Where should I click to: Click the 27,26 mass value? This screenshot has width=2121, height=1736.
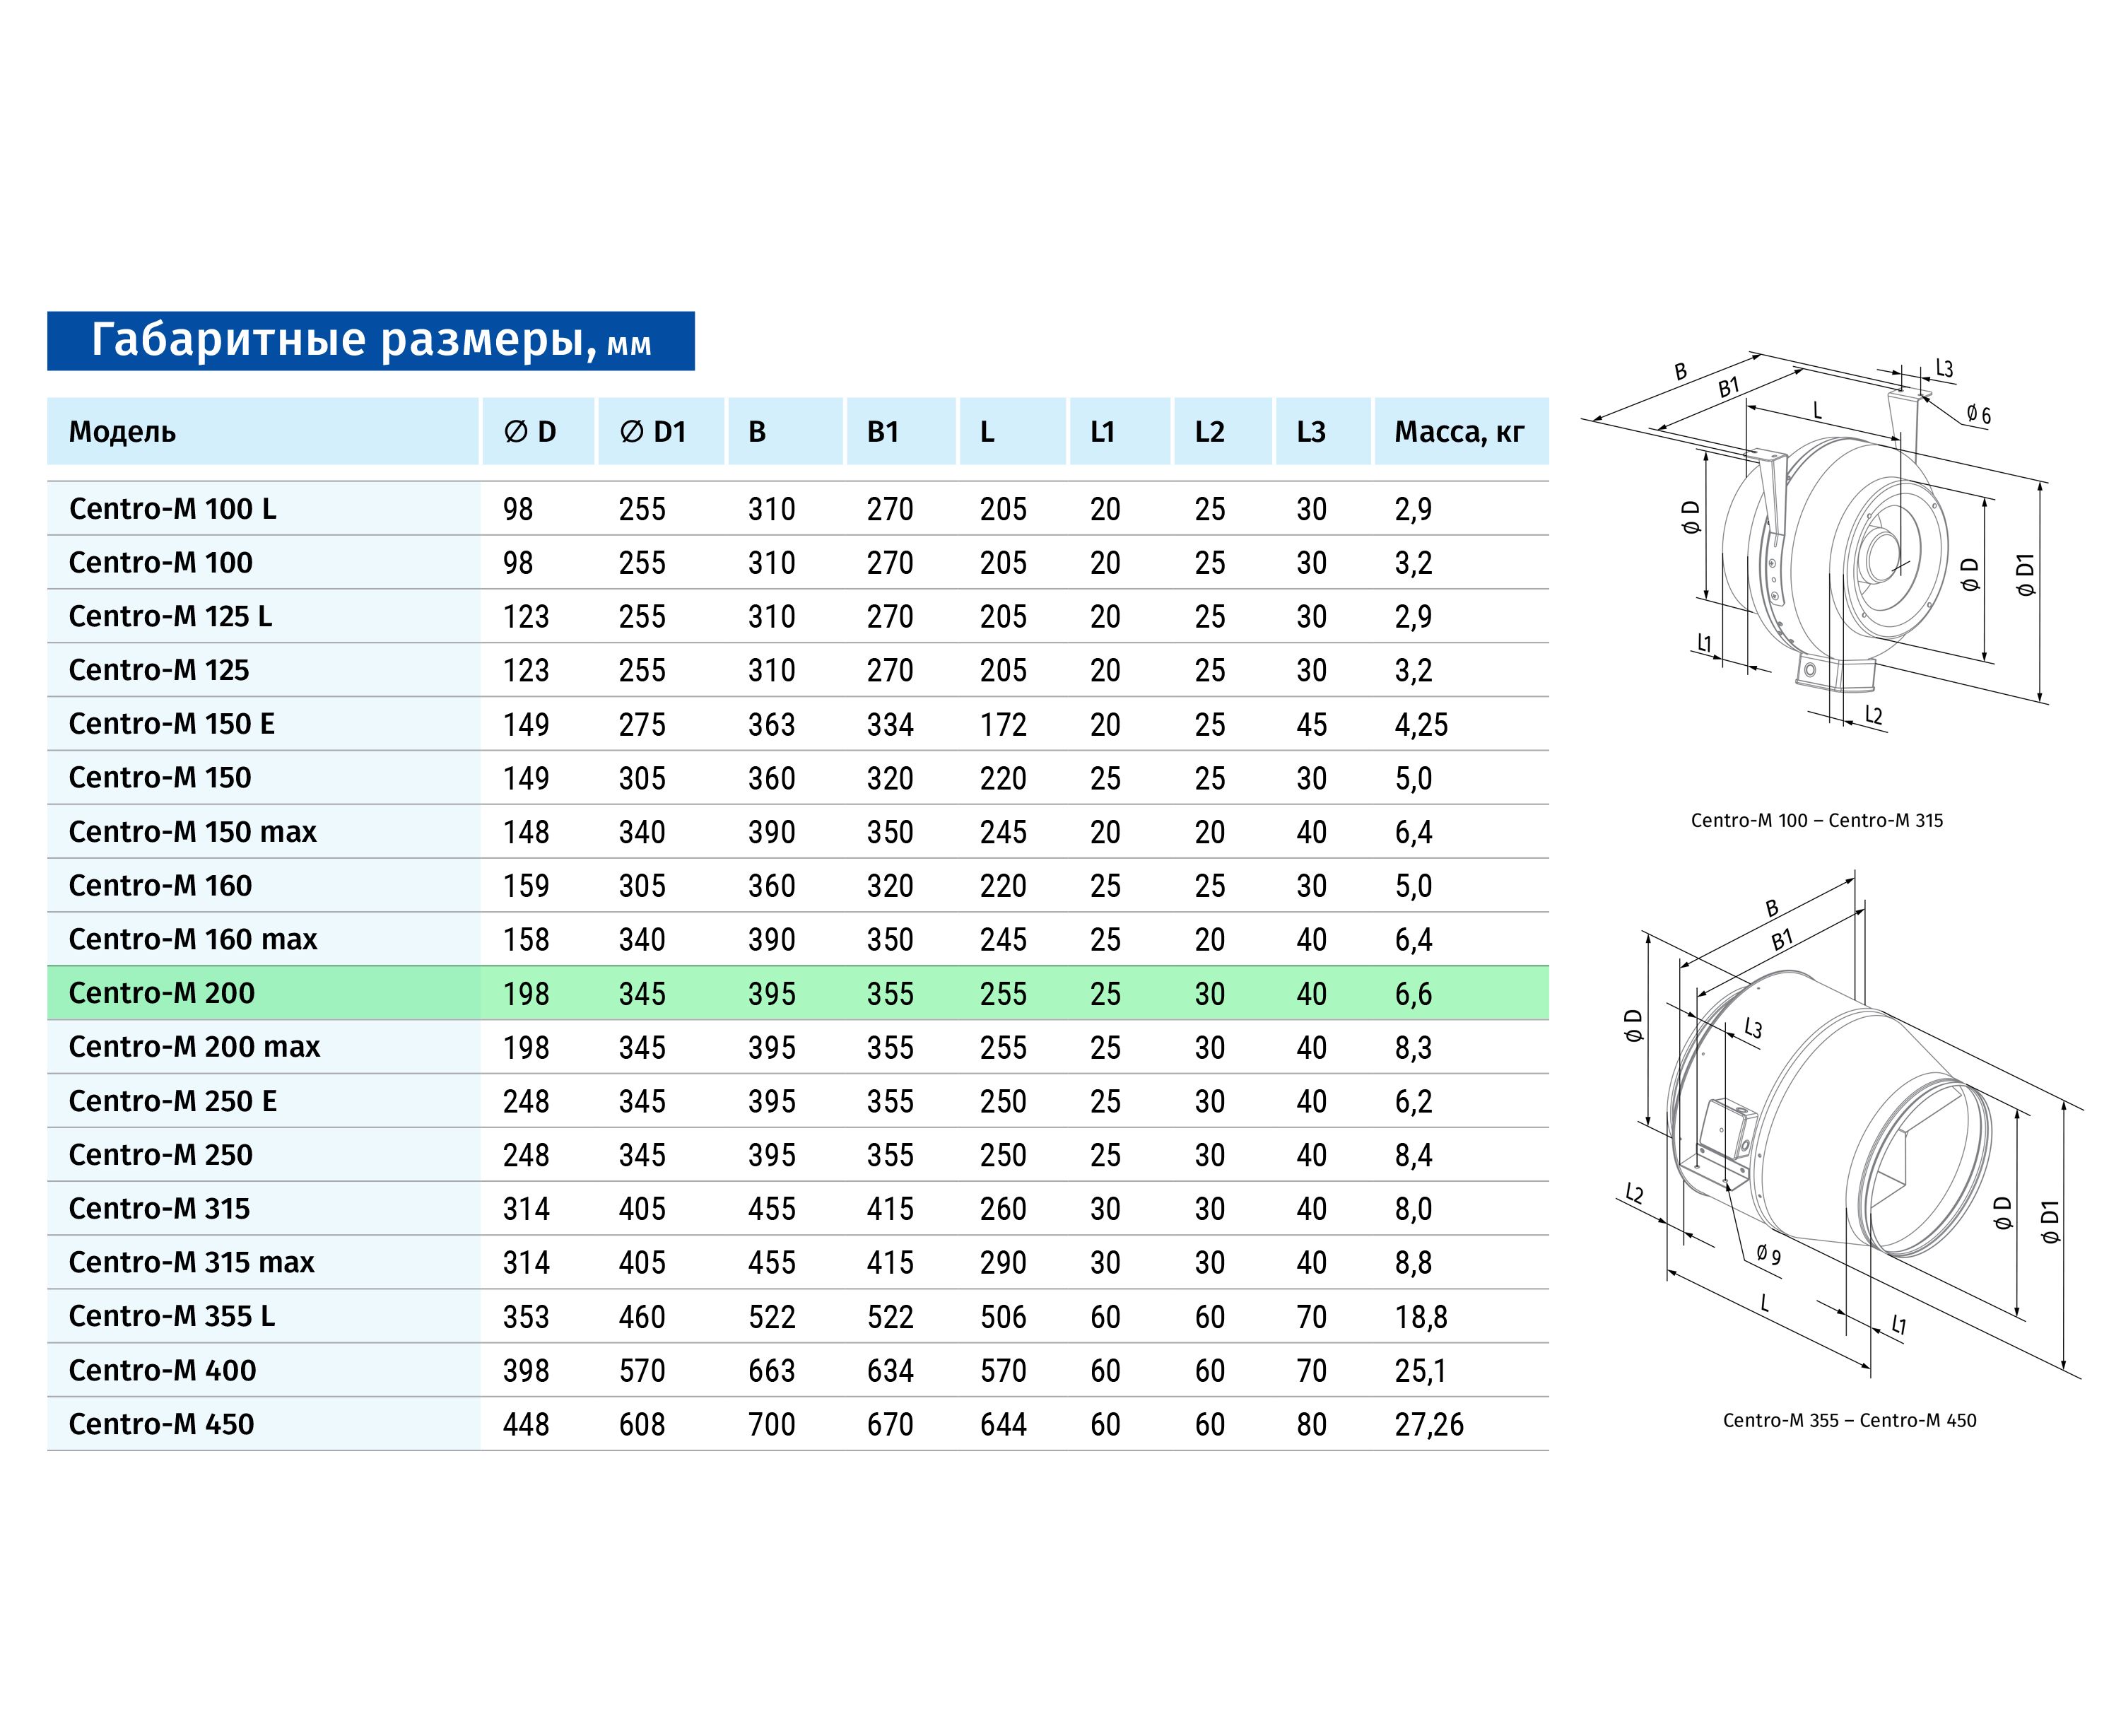[1428, 1424]
